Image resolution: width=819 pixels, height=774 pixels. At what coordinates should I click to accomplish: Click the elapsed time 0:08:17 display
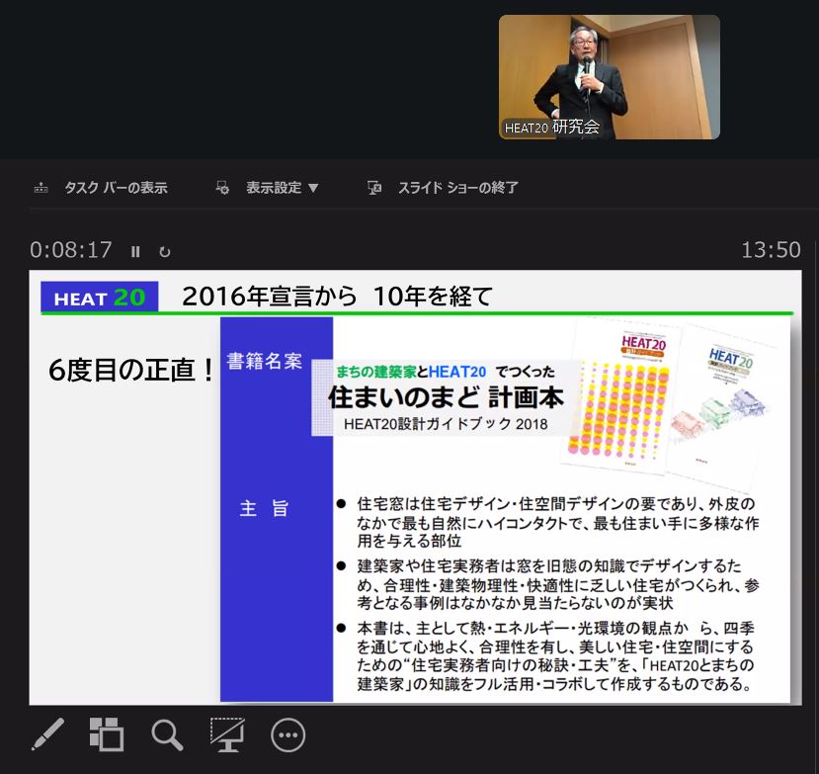pyautogui.click(x=71, y=250)
